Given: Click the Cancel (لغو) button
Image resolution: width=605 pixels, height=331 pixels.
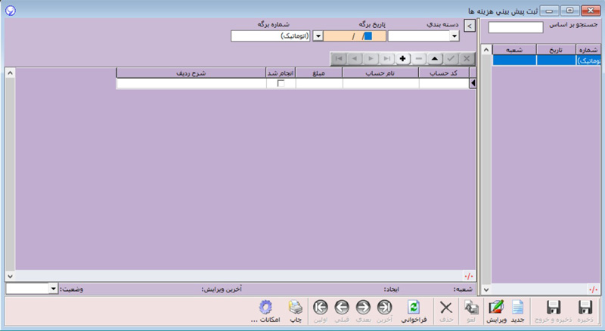Looking at the screenshot, I should pos(470,309).
